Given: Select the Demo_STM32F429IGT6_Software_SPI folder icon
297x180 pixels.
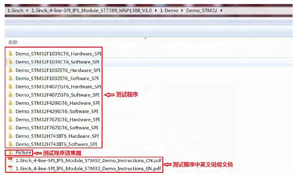Looking at the screenshot, I should coord(11,111).
